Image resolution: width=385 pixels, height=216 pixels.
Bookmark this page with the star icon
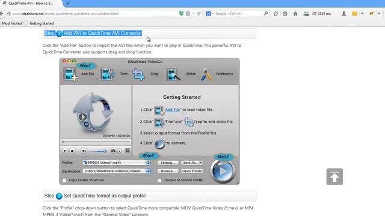[276, 14]
